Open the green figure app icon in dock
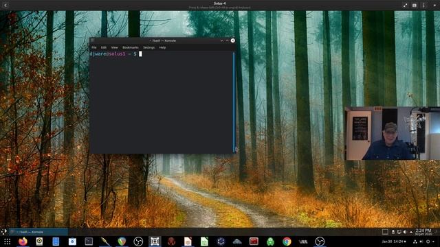 pyautogui.click(x=270, y=242)
